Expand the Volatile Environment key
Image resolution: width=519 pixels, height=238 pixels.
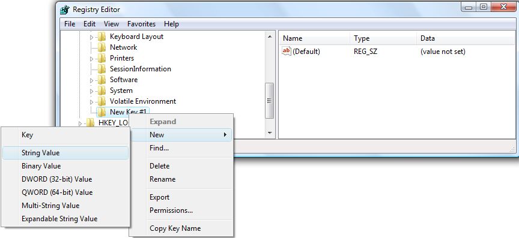click(x=92, y=102)
